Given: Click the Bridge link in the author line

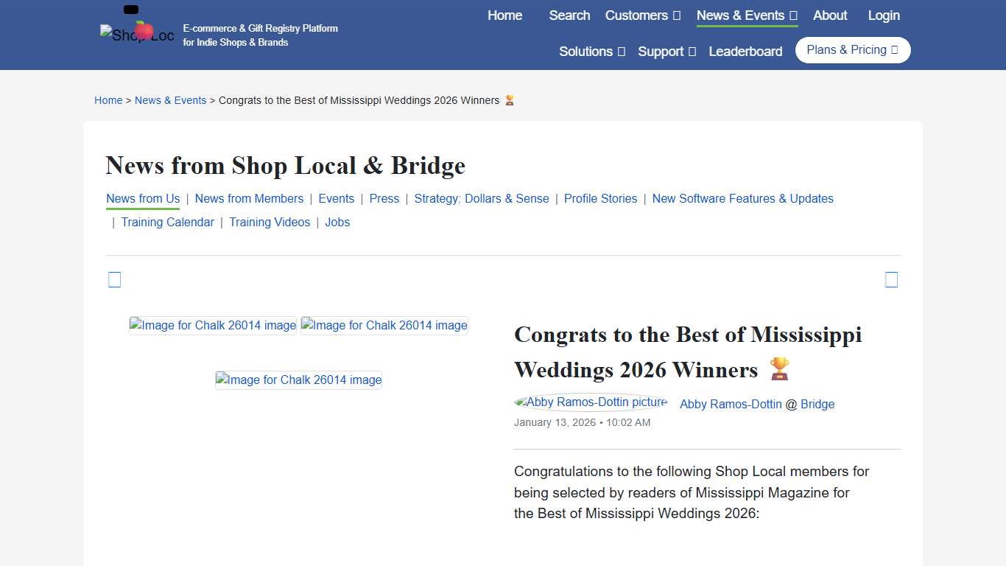Looking at the screenshot, I should [818, 404].
